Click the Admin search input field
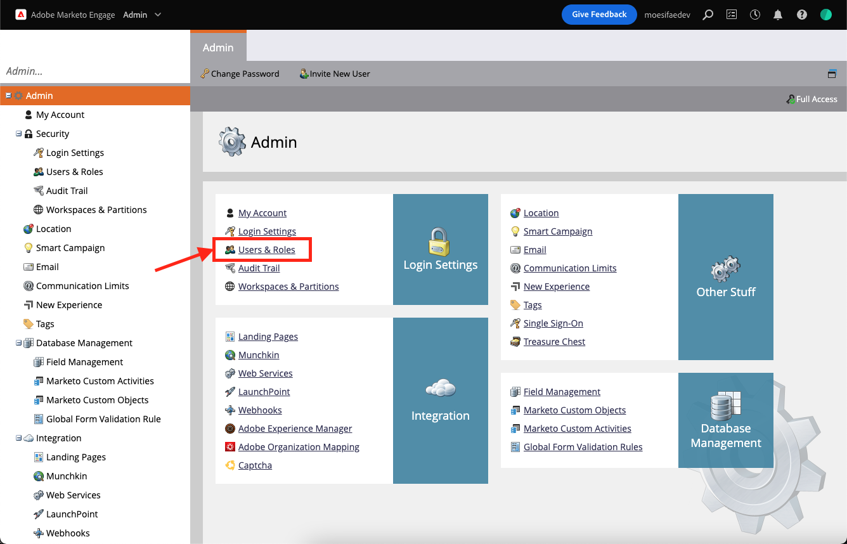Viewport: 847px width, 544px height. tap(95, 72)
